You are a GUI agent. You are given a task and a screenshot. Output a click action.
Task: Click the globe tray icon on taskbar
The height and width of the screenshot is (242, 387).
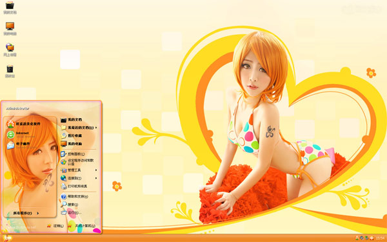pyautogui.click(x=362, y=238)
